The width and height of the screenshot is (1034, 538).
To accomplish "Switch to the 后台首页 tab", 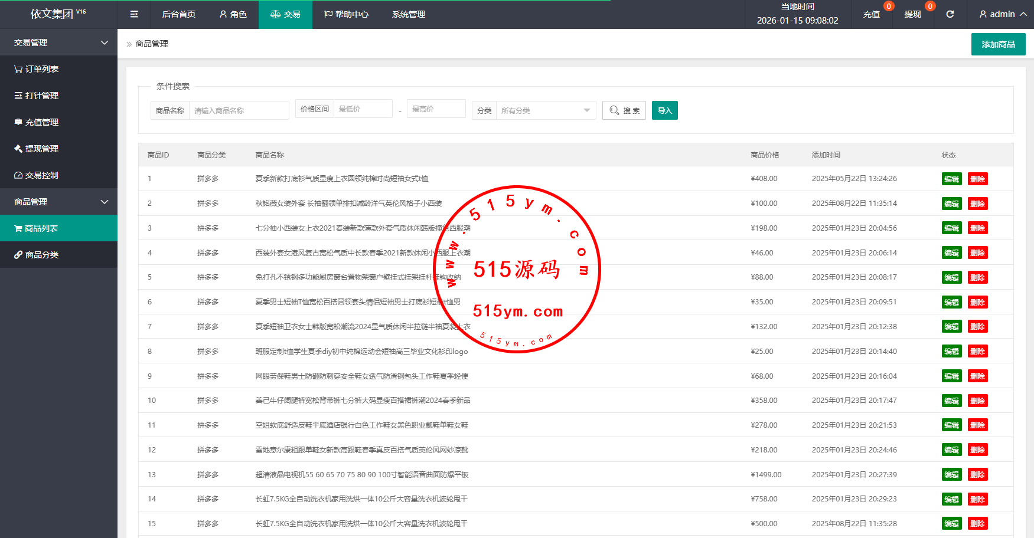I will point(178,14).
